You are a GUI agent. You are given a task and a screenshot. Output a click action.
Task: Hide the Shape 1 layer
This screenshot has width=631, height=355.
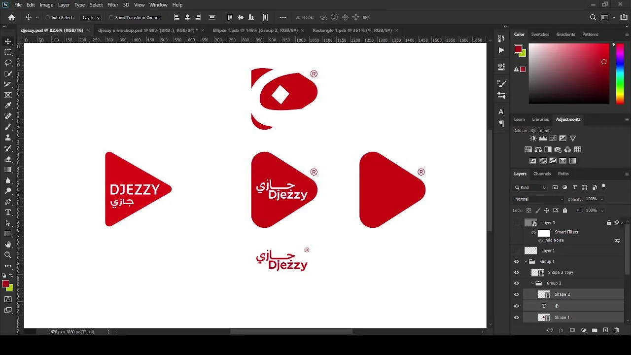[517, 318]
